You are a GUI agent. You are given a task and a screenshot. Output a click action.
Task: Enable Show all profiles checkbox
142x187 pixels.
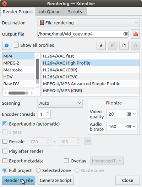click(x=16, y=45)
